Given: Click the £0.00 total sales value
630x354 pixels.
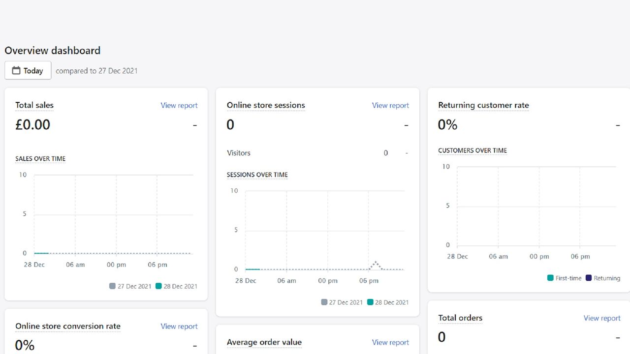Looking at the screenshot, I should pos(32,125).
